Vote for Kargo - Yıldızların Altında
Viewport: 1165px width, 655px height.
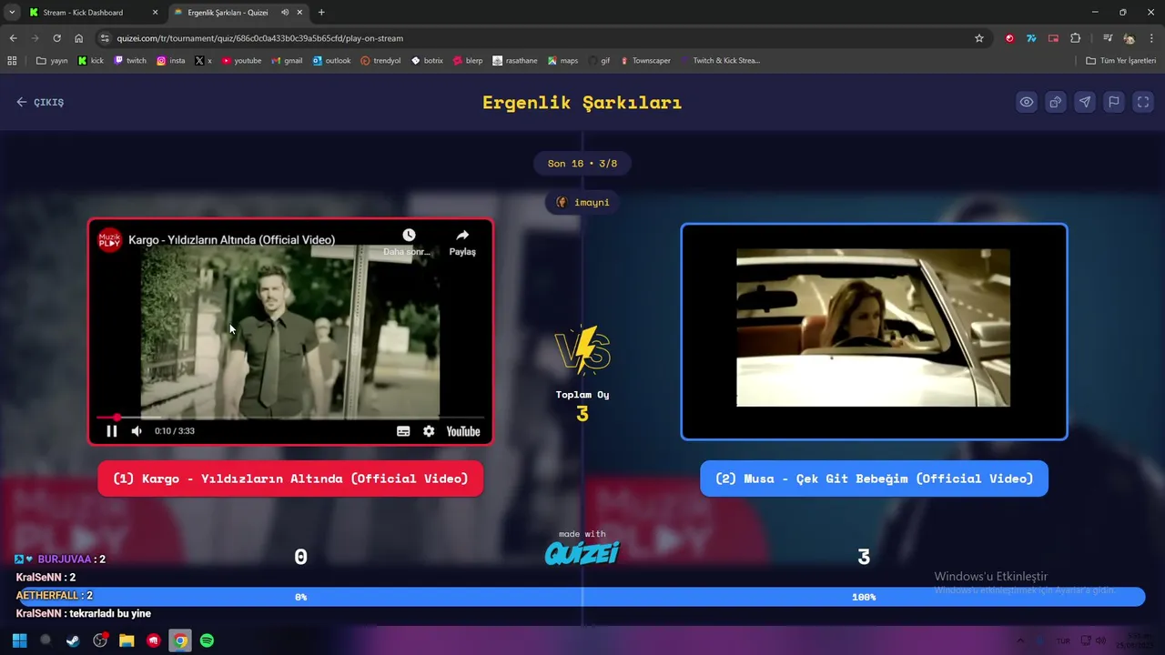290,479
